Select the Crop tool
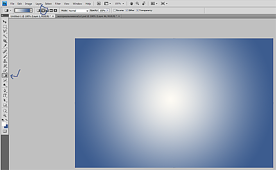The height and width of the screenshot is (170, 276). 5,41
